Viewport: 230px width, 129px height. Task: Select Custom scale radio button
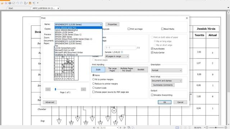coord(93,87)
